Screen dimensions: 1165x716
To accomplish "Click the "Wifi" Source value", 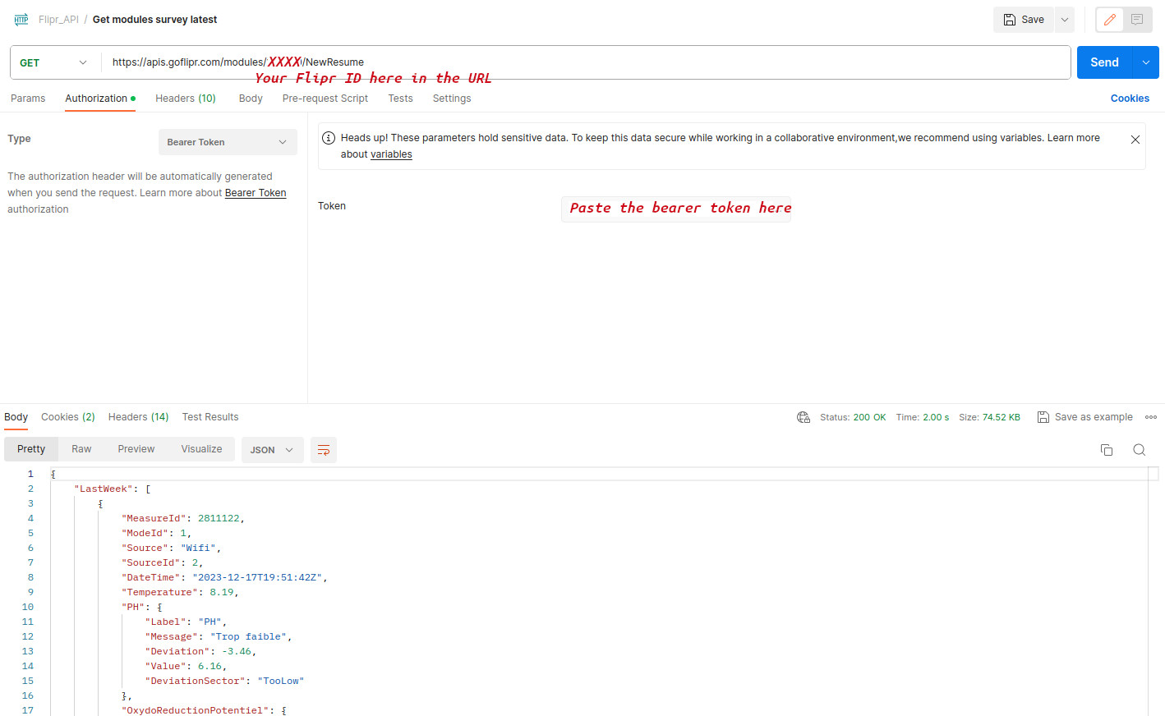I will 198,548.
